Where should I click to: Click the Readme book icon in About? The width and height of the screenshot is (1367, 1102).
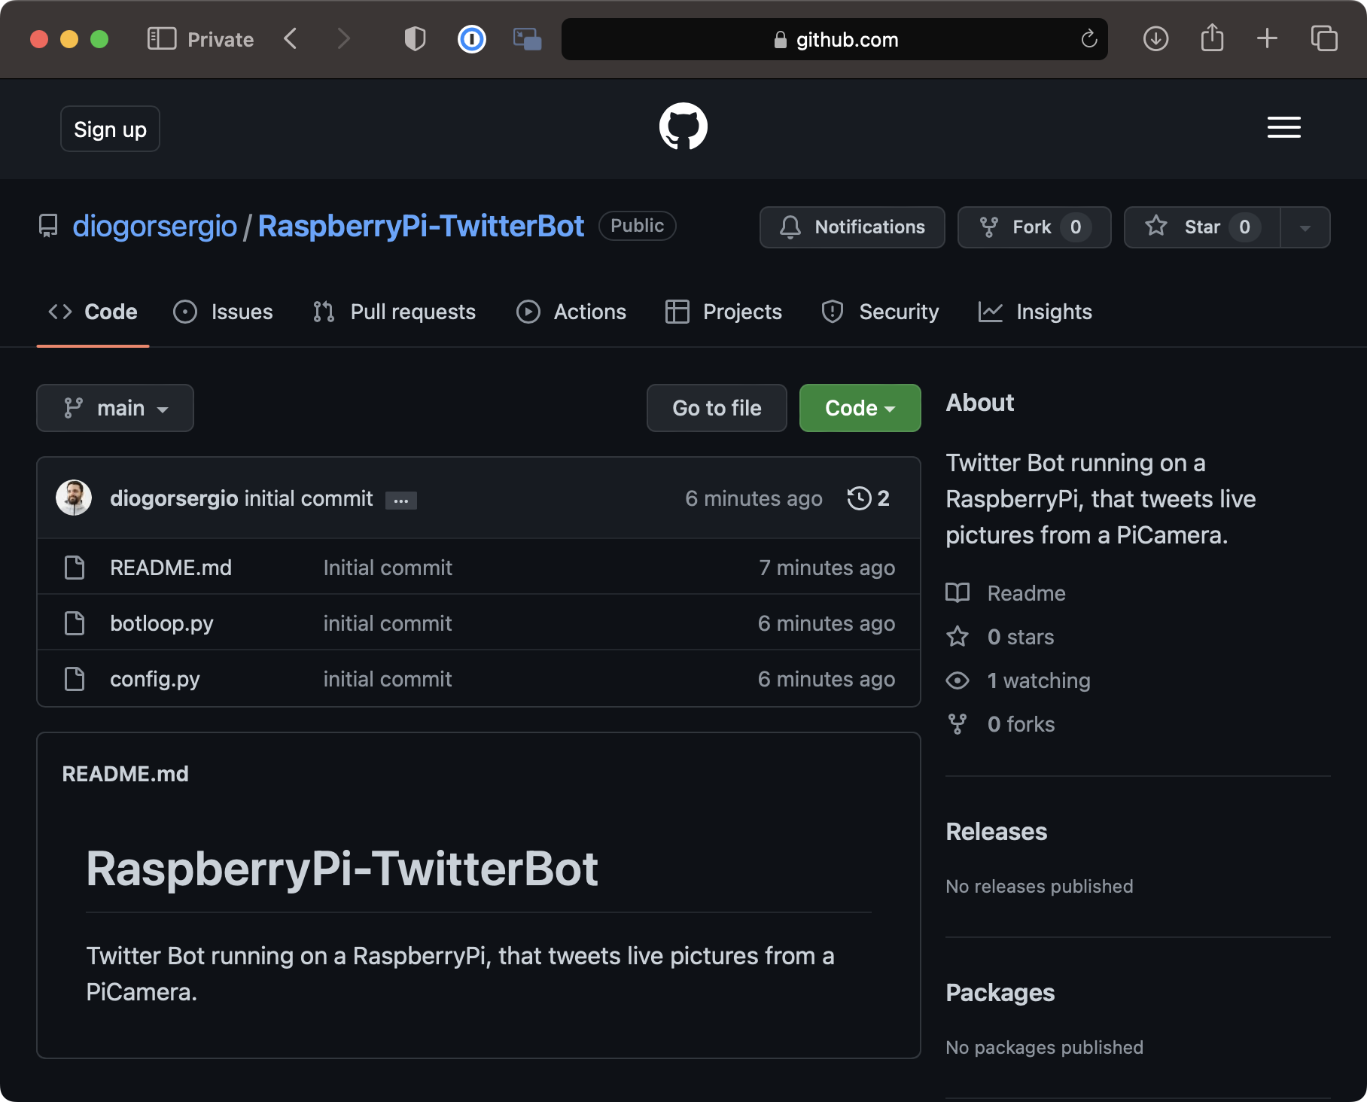pyautogui.click(x=958, y=593)
